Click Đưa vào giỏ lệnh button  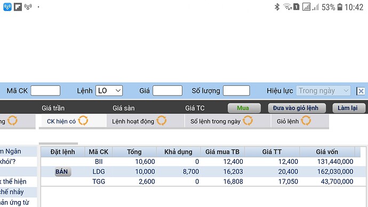(x=297, y=108)
